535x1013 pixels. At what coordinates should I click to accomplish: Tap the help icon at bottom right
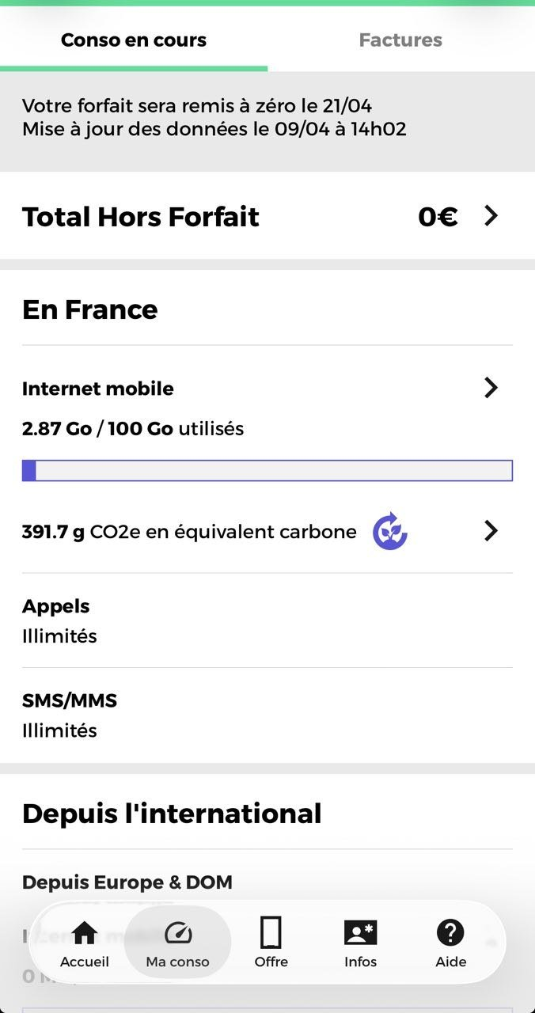pos(450,932)
